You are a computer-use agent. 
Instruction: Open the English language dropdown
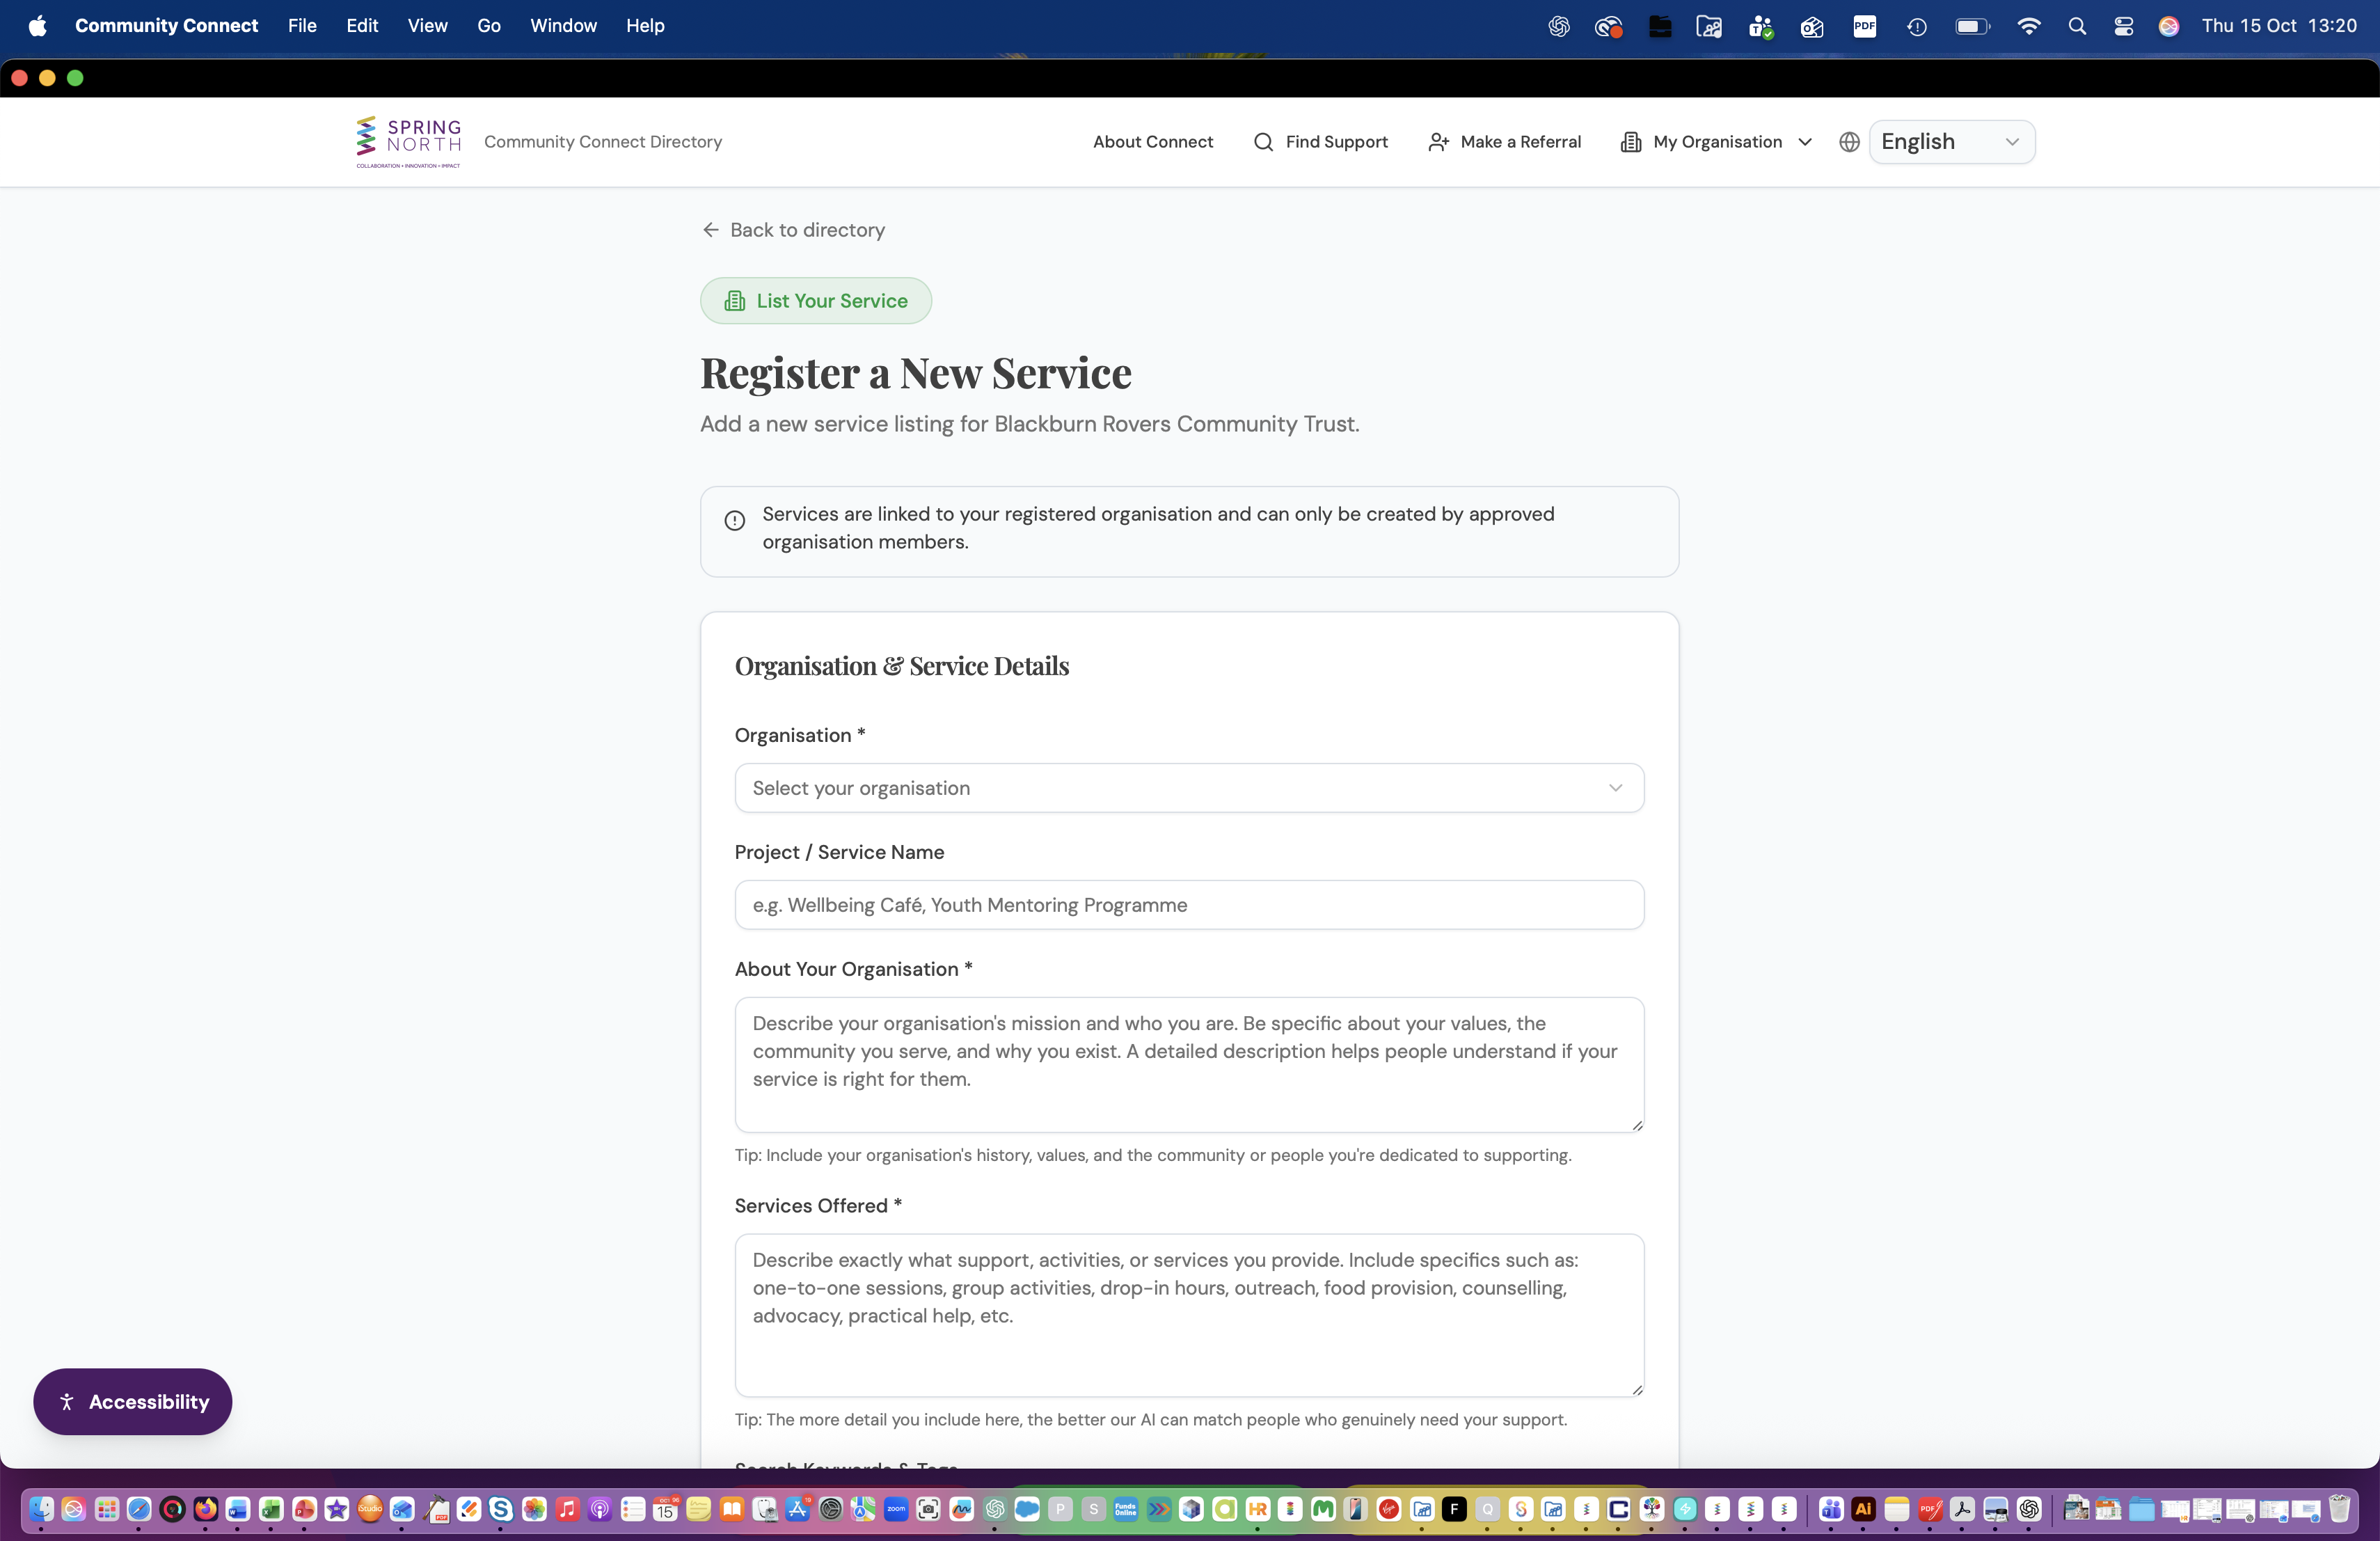[x=1951, y=142]
